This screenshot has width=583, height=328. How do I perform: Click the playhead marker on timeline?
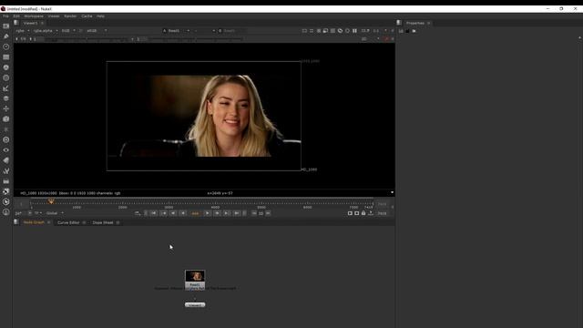click(x=51, y=201)
